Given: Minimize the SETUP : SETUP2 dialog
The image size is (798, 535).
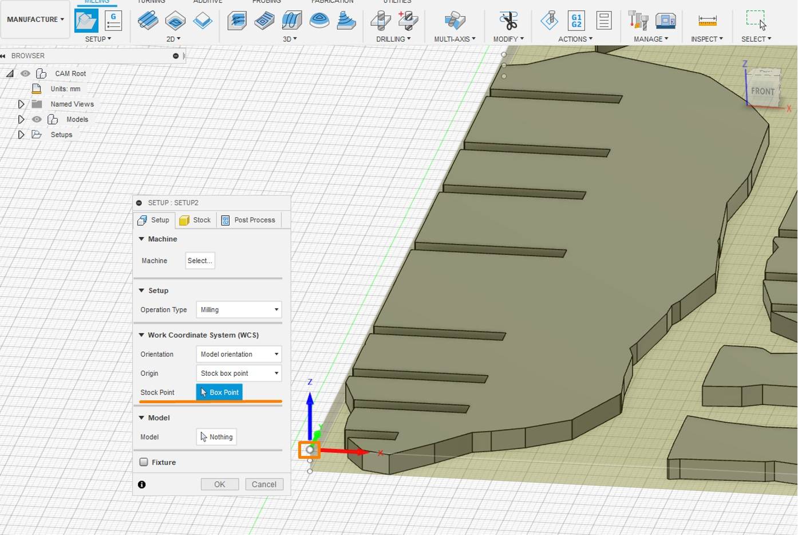Looking at the screenshot, I should coord(139,203).
